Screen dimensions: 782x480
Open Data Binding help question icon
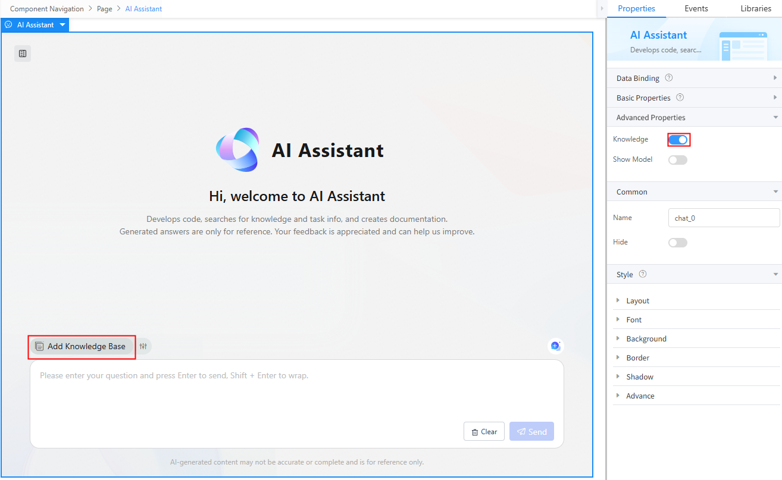669,78
